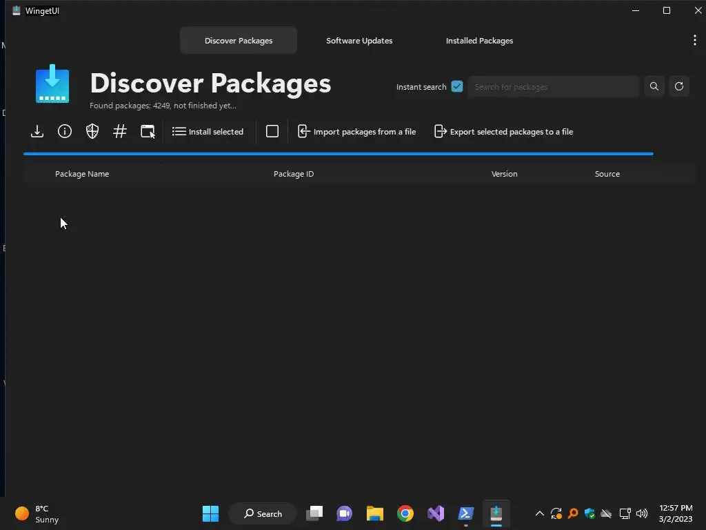Viewport: 706px width, 530px height.
Task: Click the Search for packages field
Action: point(554,86)
